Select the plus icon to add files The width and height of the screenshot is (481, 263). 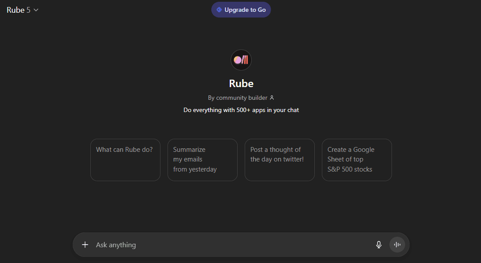tap(85, 245)
